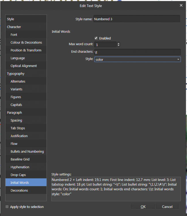Click the End characters text field

pos(137,52)
